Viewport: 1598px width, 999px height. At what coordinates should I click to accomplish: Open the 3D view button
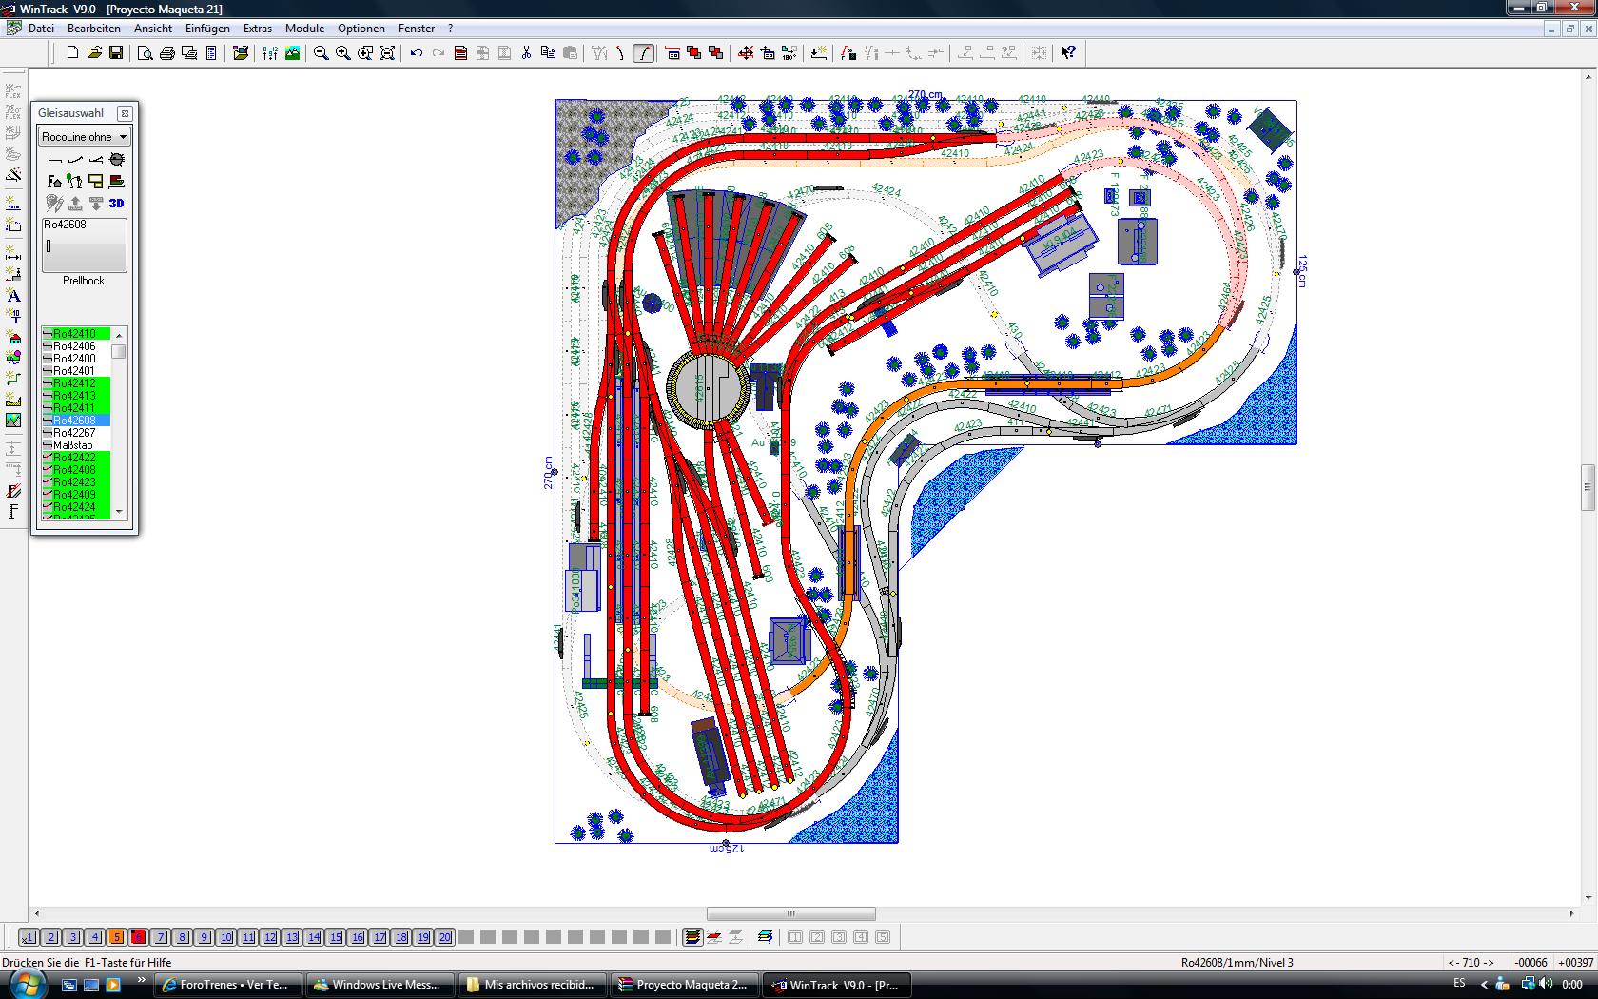[x=117, y=203]
